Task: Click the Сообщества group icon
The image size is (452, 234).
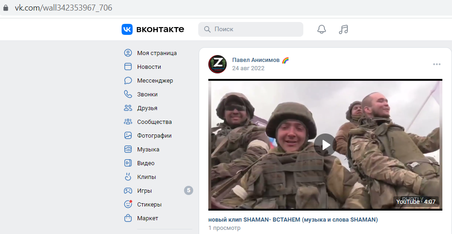Action: pyautogui.click(x=128, y=122)
